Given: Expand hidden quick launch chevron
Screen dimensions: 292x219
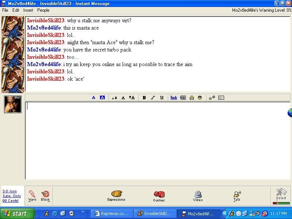Looking at the screenshot, I should point(83,212).
